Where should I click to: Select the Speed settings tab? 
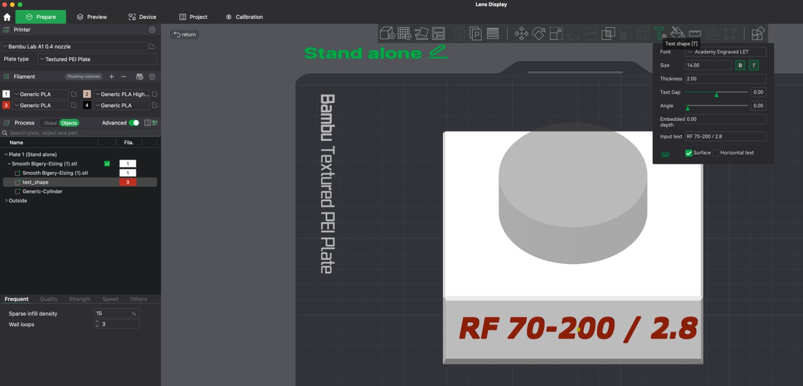[110, 299]
